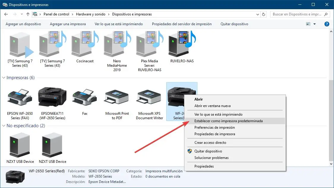Collapse the No especificado (2) group
Image resolution: width=334 pixels, height=188 pixels.
4,126
